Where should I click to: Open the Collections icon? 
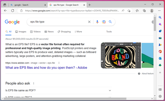point(144,11)
